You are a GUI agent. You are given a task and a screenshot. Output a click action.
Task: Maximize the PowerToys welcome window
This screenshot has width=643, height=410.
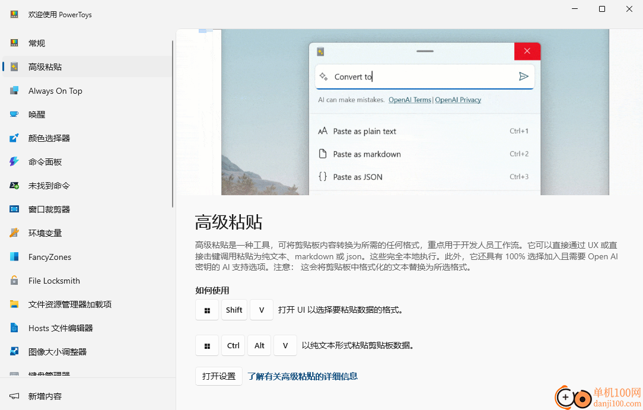pos(602,9)
